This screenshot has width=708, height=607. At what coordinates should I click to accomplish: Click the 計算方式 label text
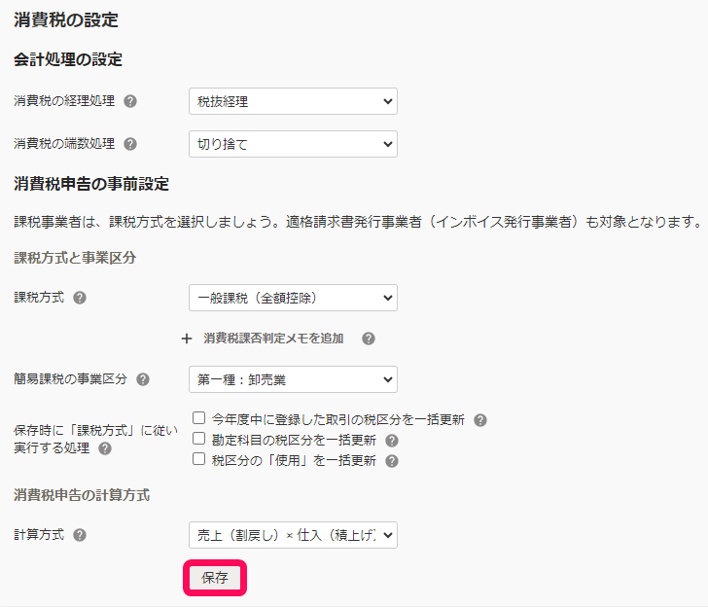(x=39, y=535)
